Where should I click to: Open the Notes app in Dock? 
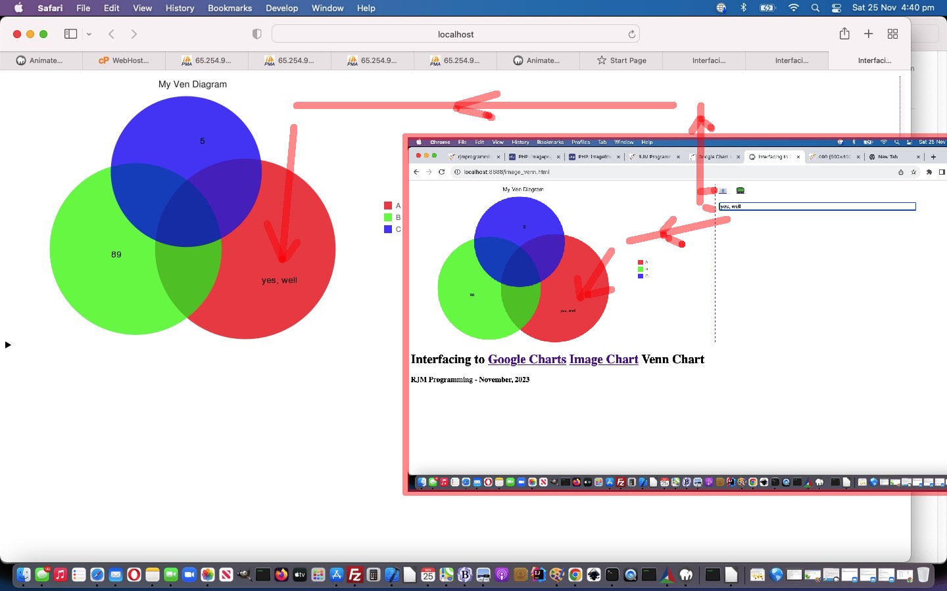click(x=153, y=575)
